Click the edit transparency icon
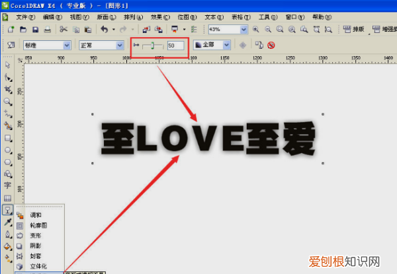This screenshot has width=397, height=274. [x=11, y=45]
